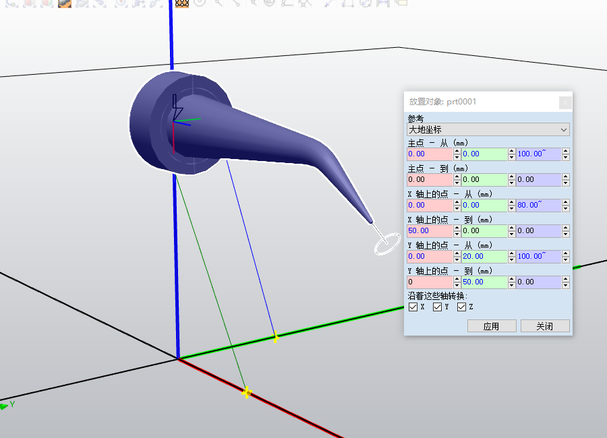Click the green 20.00 field of Y 轴上的点 - 从
Screen dimensions: 607x438
(484, 256)
